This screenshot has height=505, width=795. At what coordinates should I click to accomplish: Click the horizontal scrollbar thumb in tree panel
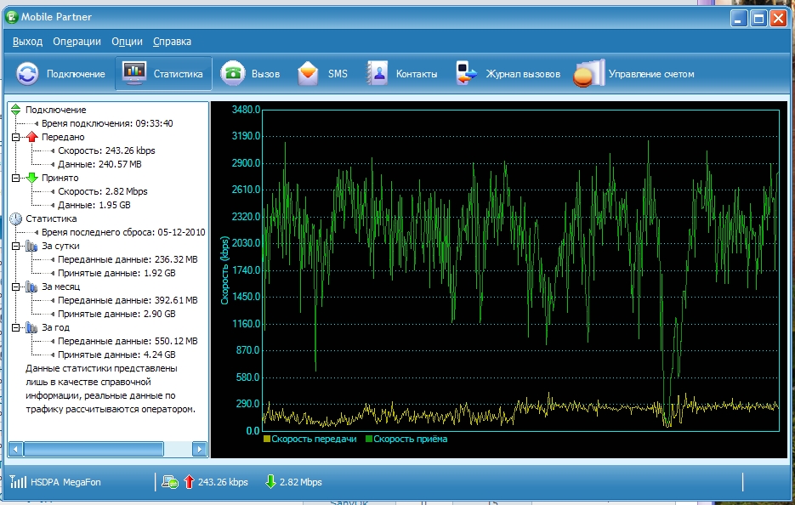click(x=94, y=449)
